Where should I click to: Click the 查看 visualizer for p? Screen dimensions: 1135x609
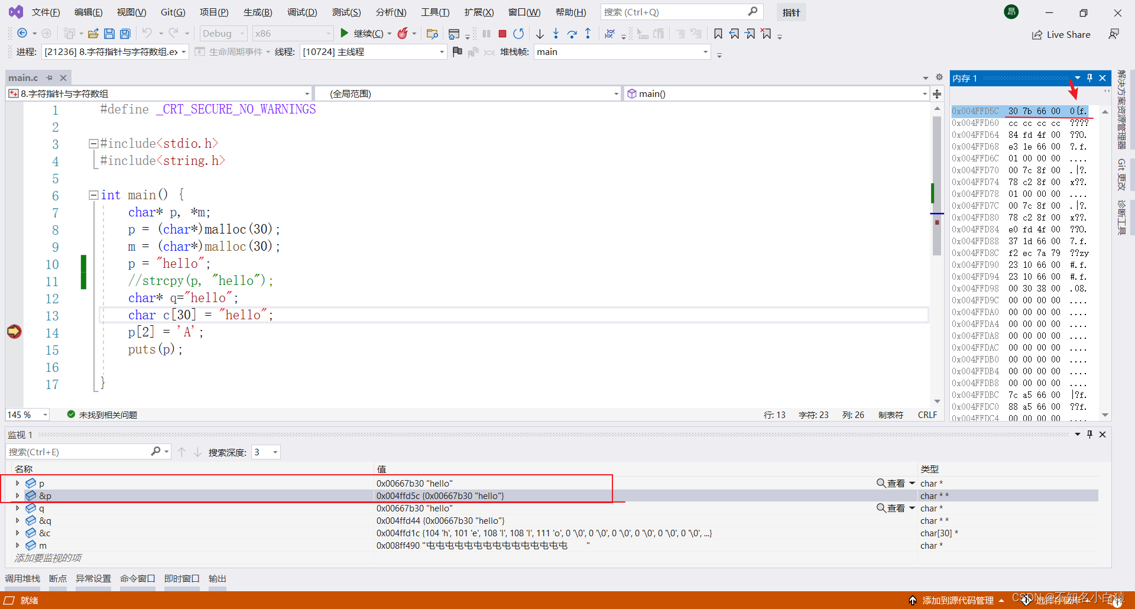[x=891, y=484]
